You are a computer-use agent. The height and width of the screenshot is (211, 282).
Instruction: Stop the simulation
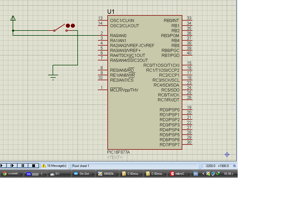click(x=34, y=166)
